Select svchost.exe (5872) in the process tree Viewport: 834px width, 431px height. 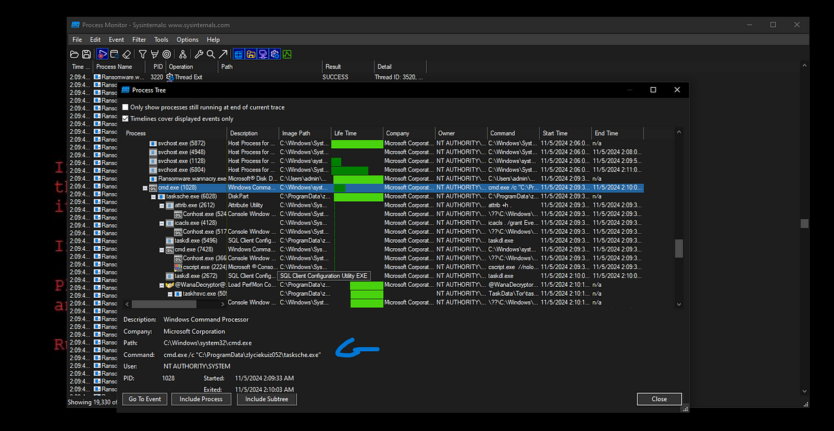180,143
